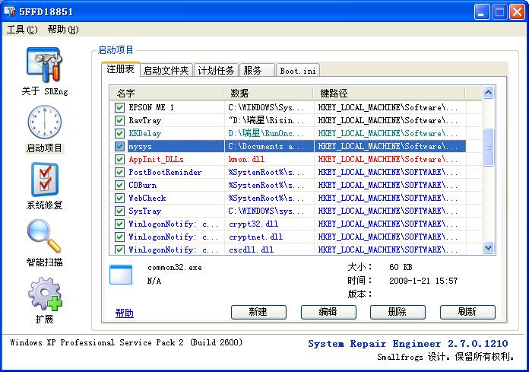The width and height of the screenshot is (529, 372).
Task: Click the 60 KB size value
Action: [401, 267]
